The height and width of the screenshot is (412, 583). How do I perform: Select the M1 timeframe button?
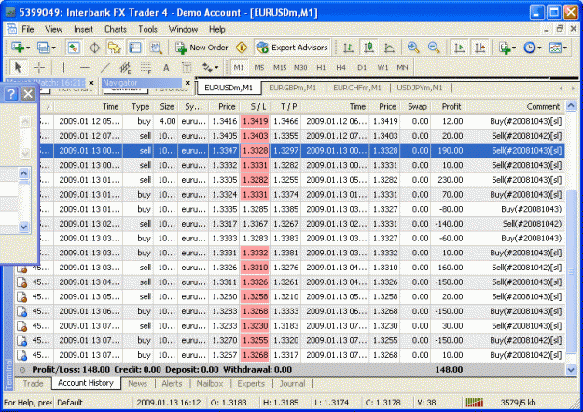click(x=239, y=68)
